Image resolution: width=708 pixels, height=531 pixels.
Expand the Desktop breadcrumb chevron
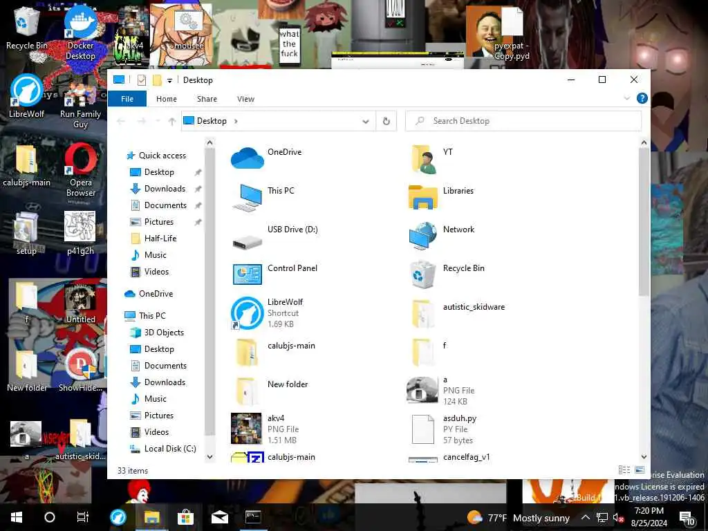click(x=236, y=121)
